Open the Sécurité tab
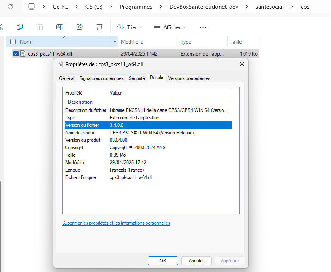Screen dimensions: 331x272 pyautogui.click(x=137, y=78)
